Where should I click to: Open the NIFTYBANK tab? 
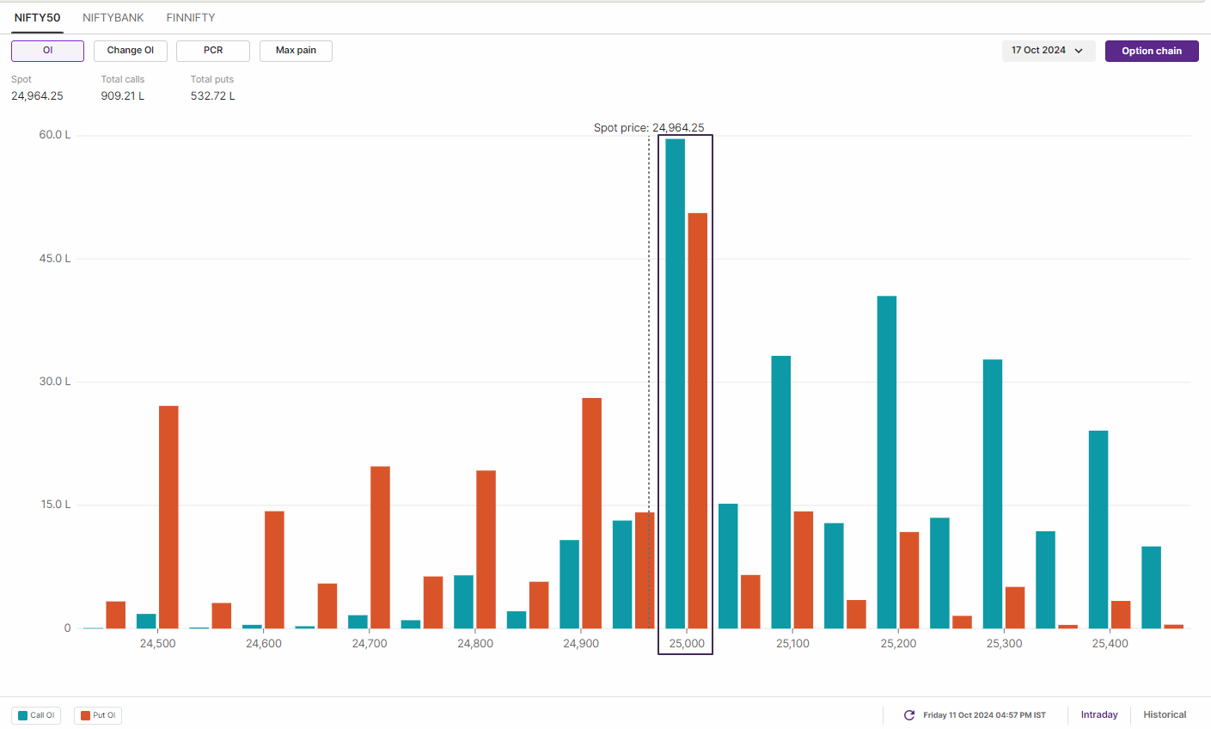pyautogui.click(x=113, y=17)
